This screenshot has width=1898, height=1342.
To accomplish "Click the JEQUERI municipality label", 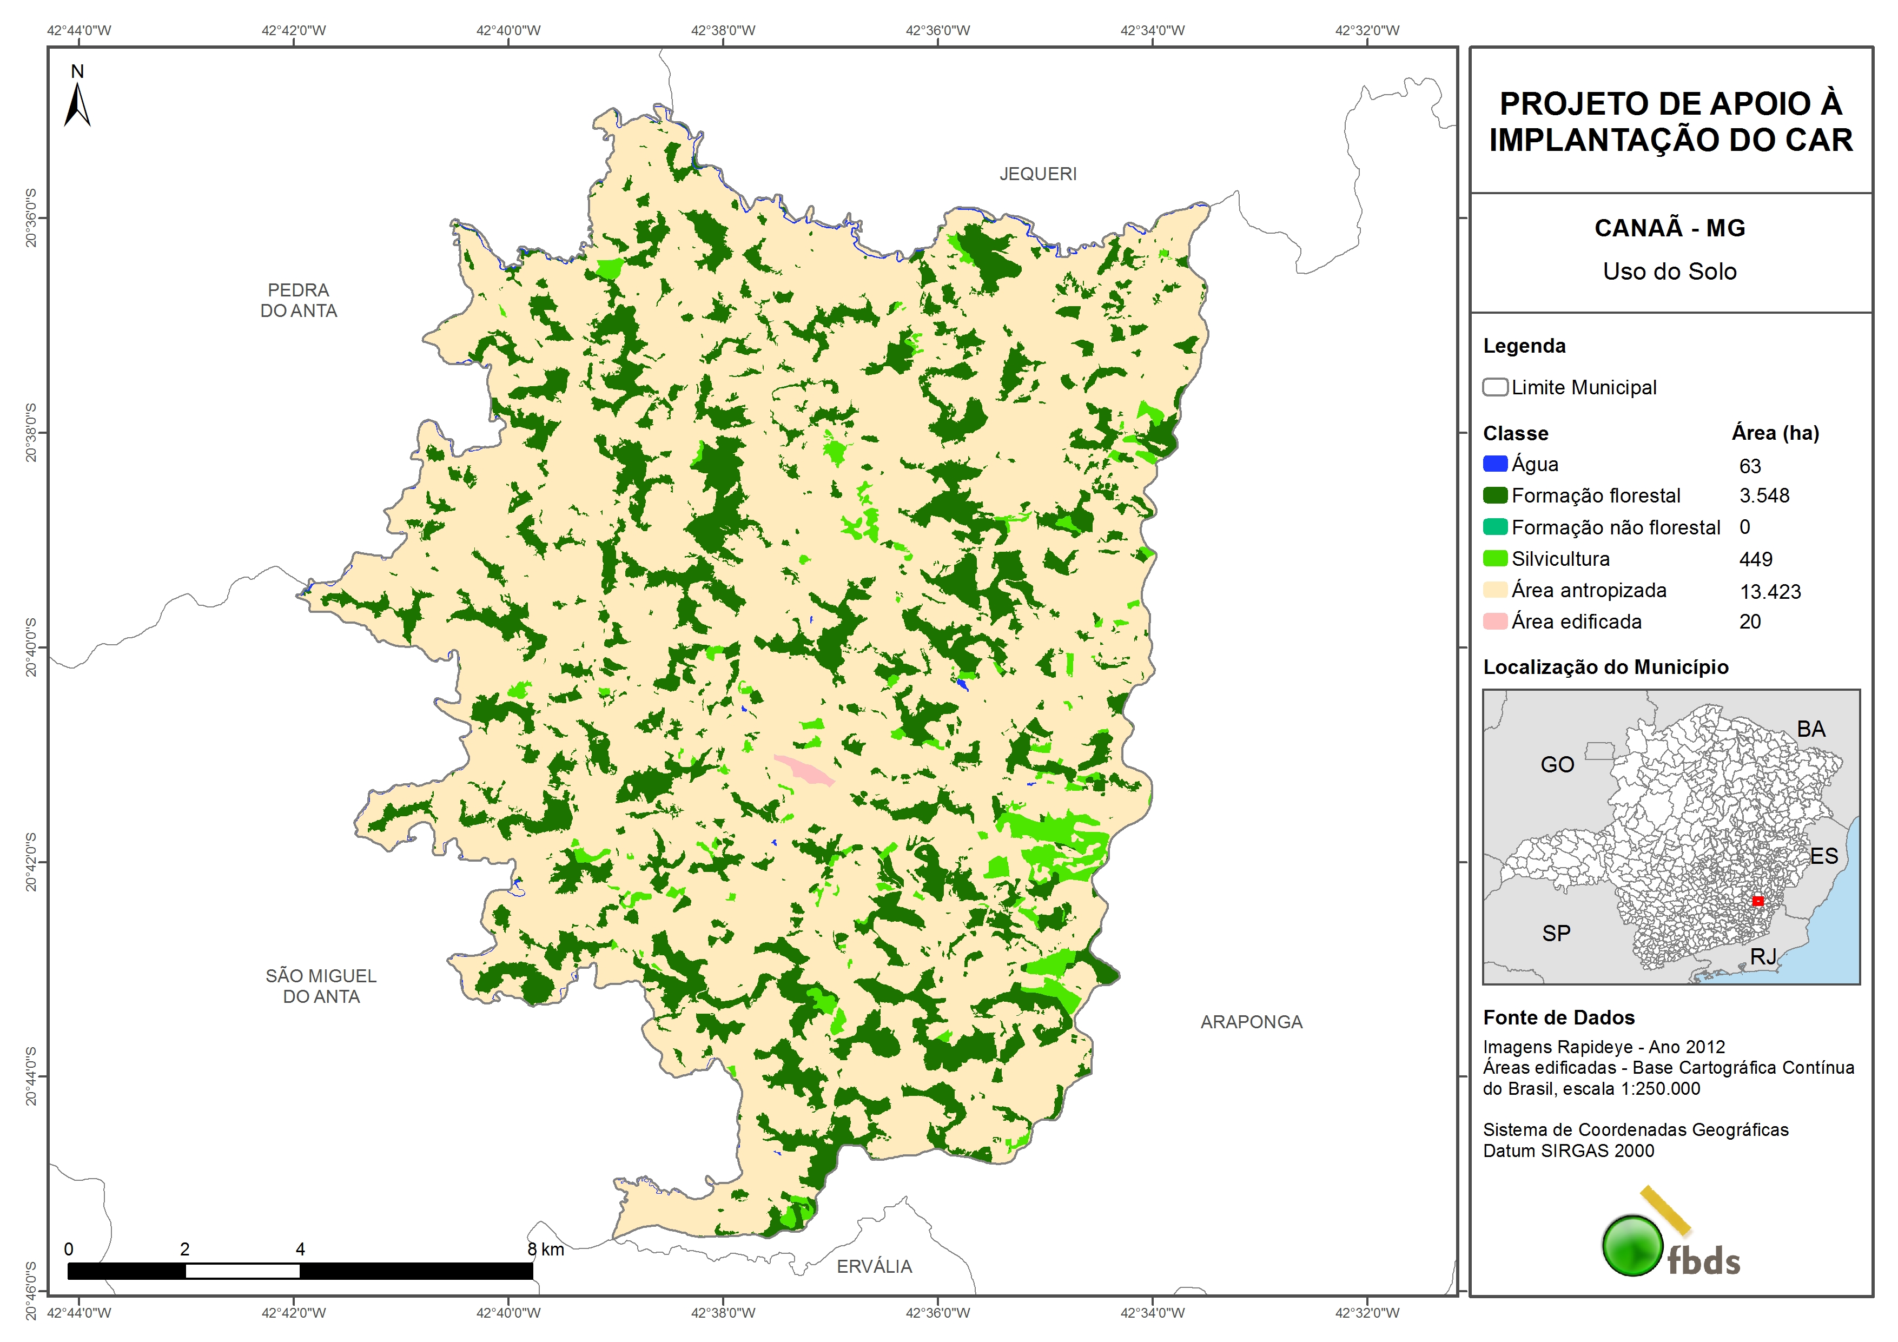I will (1037, 174).
